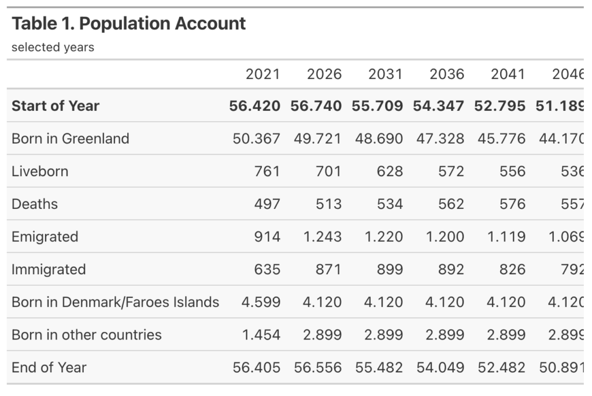
Task: Click the Born in Denmark/Faroes Islands label
Action: (115, 302)
